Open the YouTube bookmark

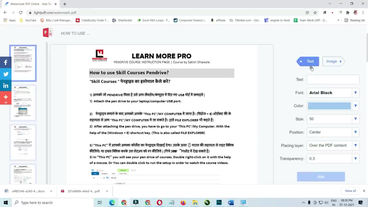click(x=28, y=20)
